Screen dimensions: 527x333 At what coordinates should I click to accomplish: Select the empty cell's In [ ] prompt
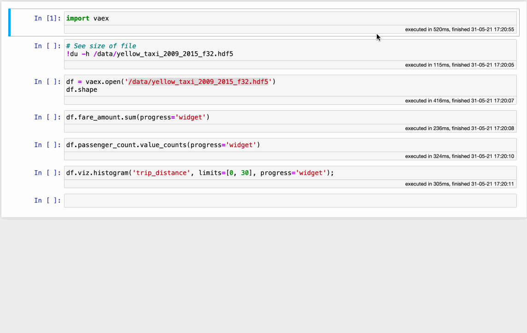47,201
